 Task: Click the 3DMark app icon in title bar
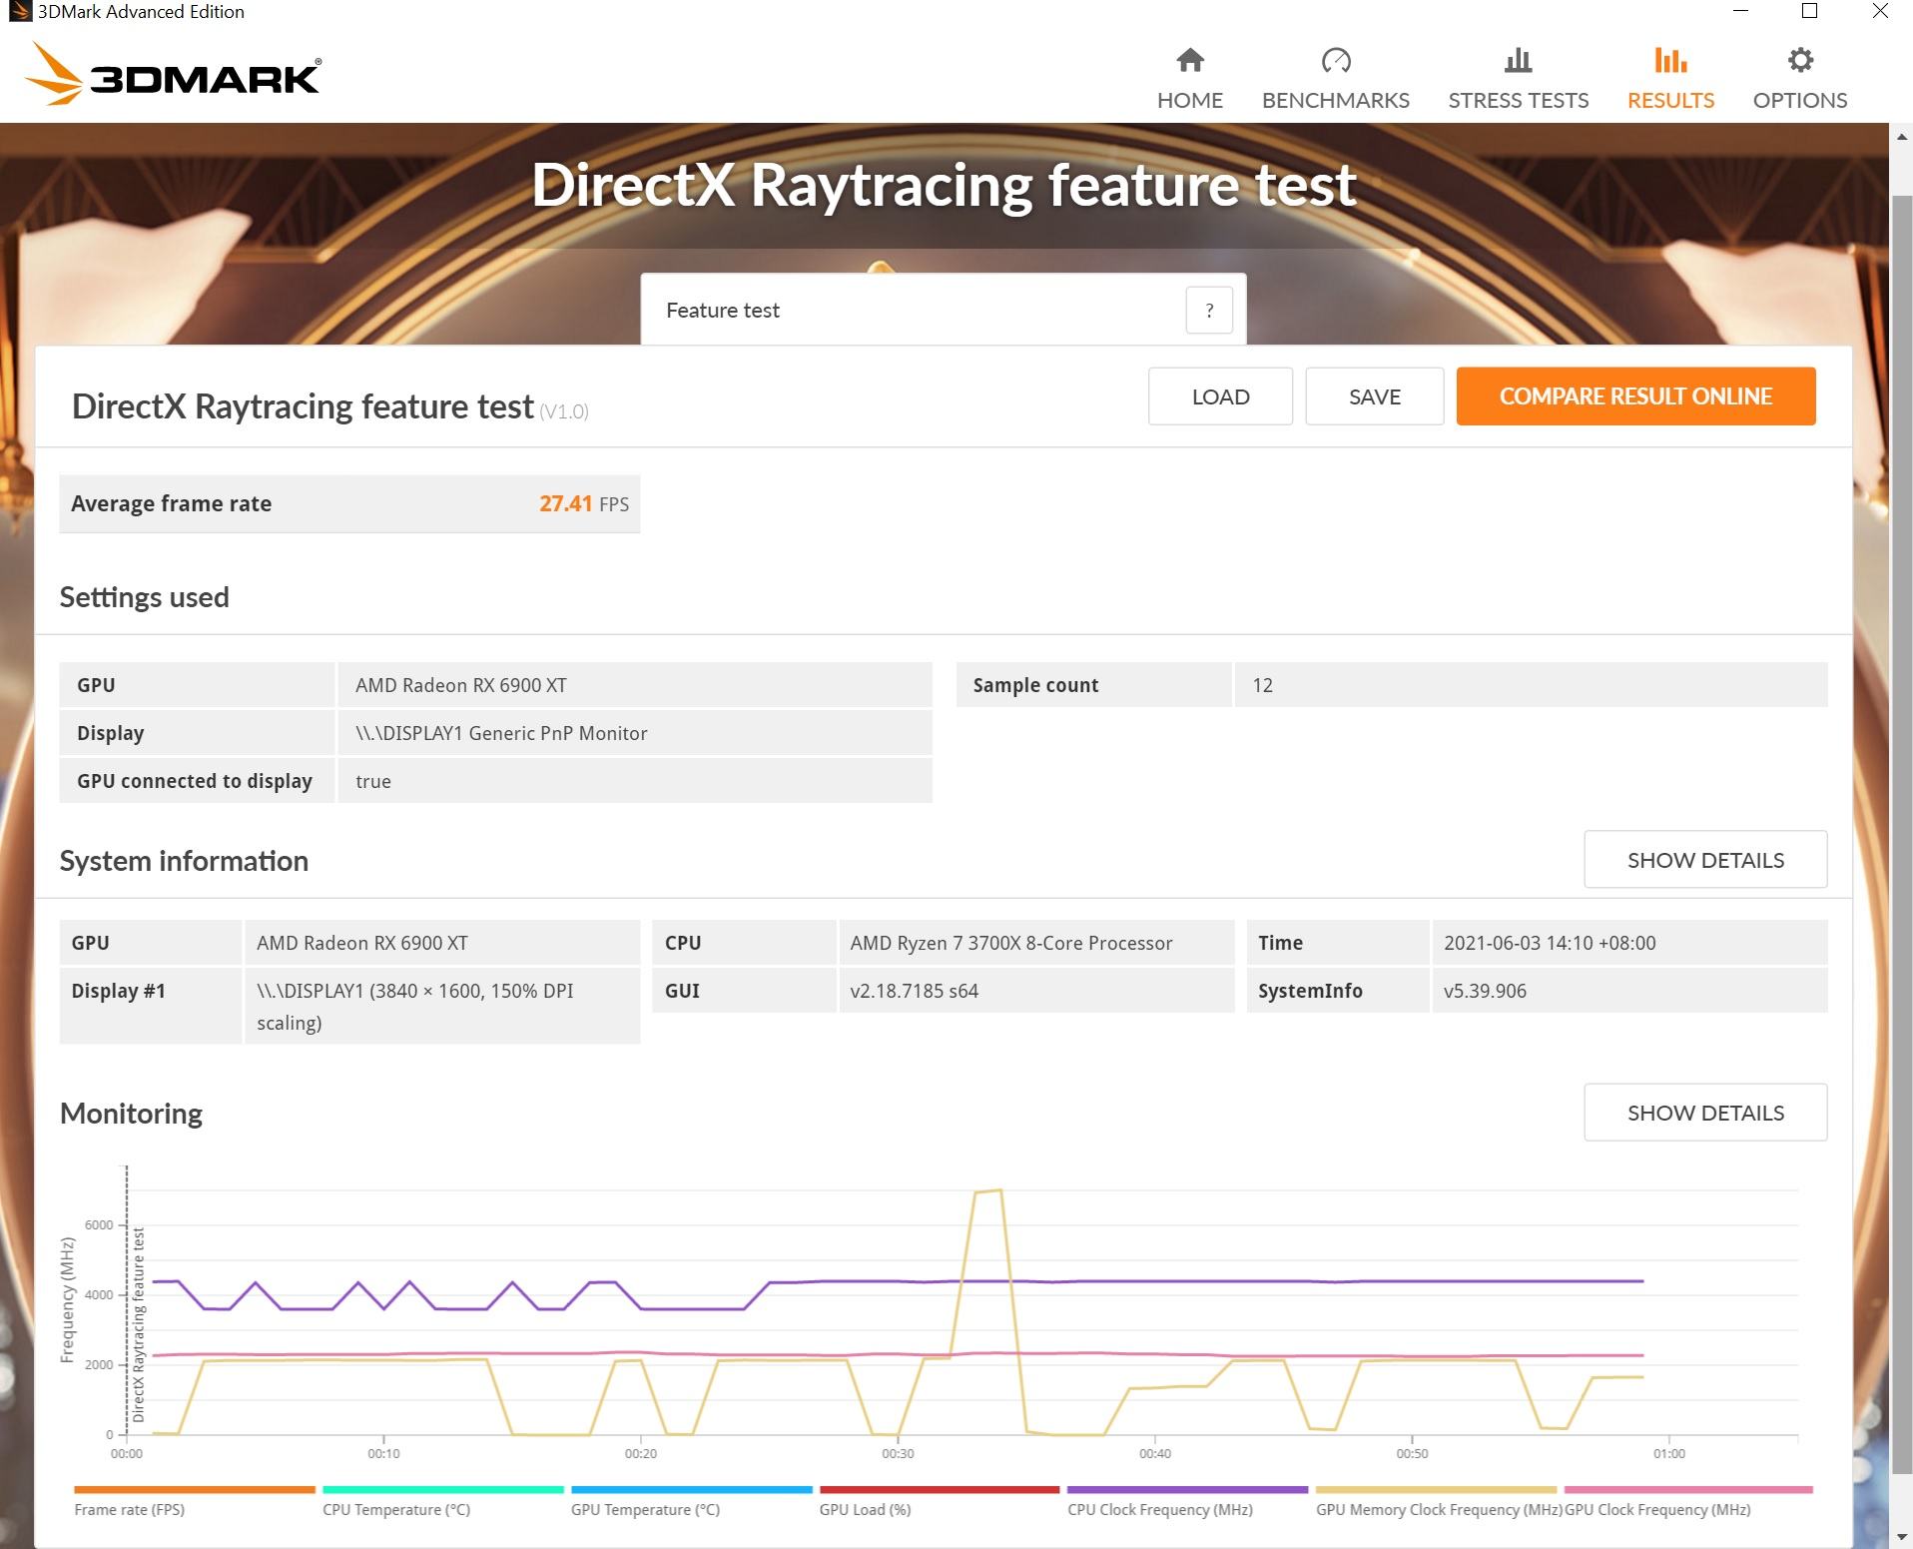pos(19,12)
